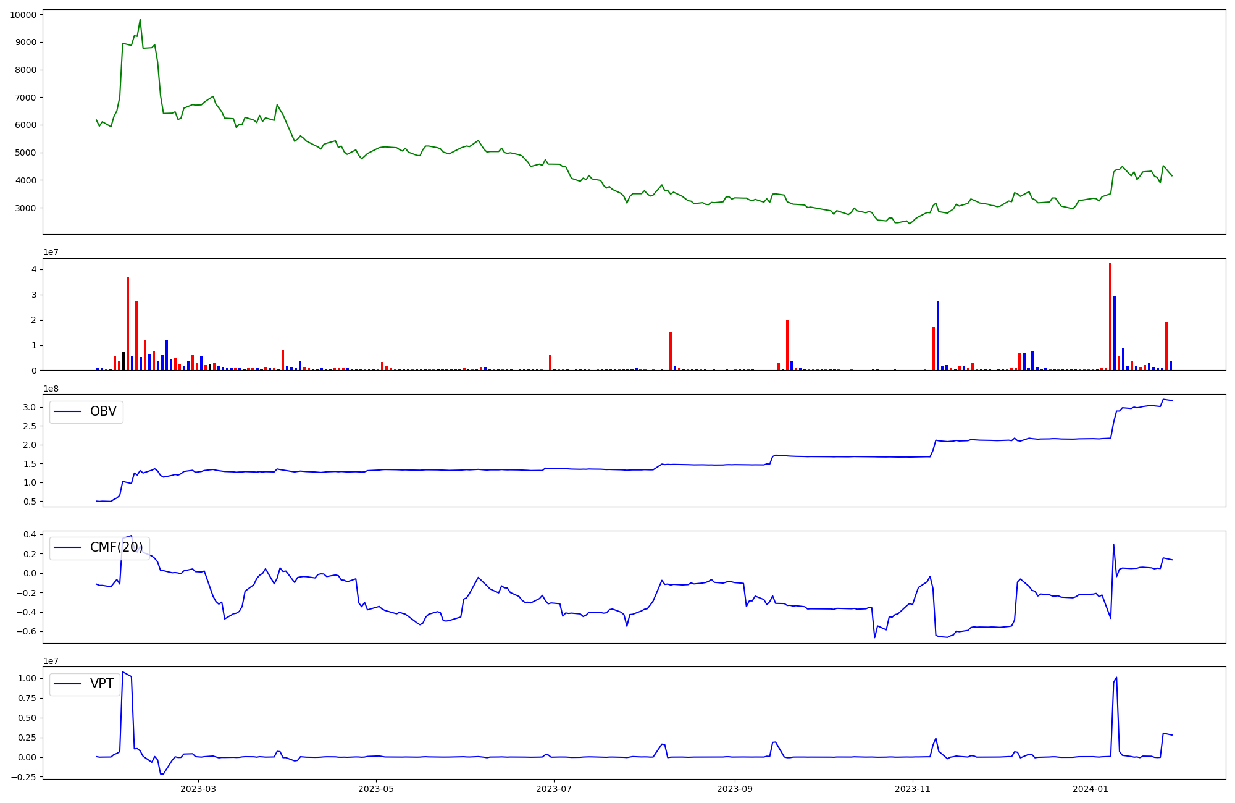Image resolution: width=1235 pixels, height=803 pixels.
Task: Select the 2023-11 x-axis date label
Action: pos(913,789)
